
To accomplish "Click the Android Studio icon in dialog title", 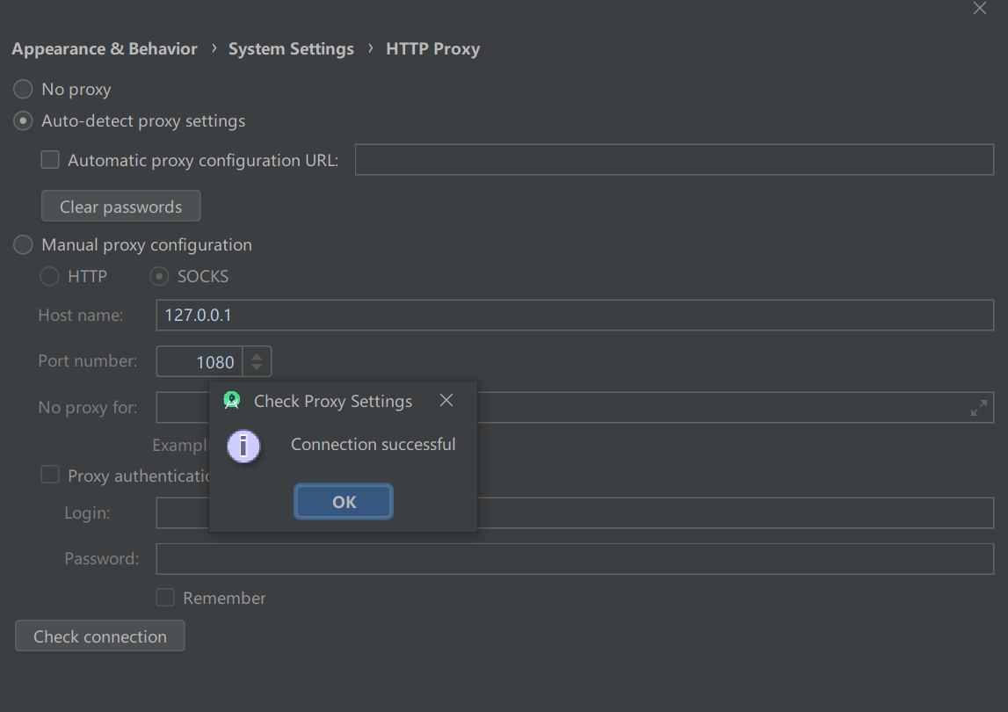I will (232, 401).
